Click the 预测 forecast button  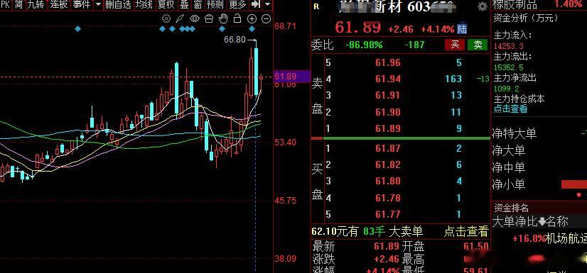pos(215,4)
